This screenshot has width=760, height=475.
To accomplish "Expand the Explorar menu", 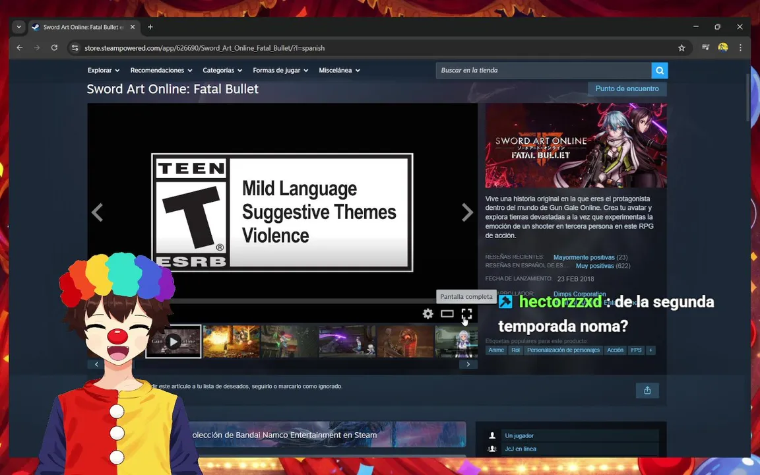I will [103, 71].
